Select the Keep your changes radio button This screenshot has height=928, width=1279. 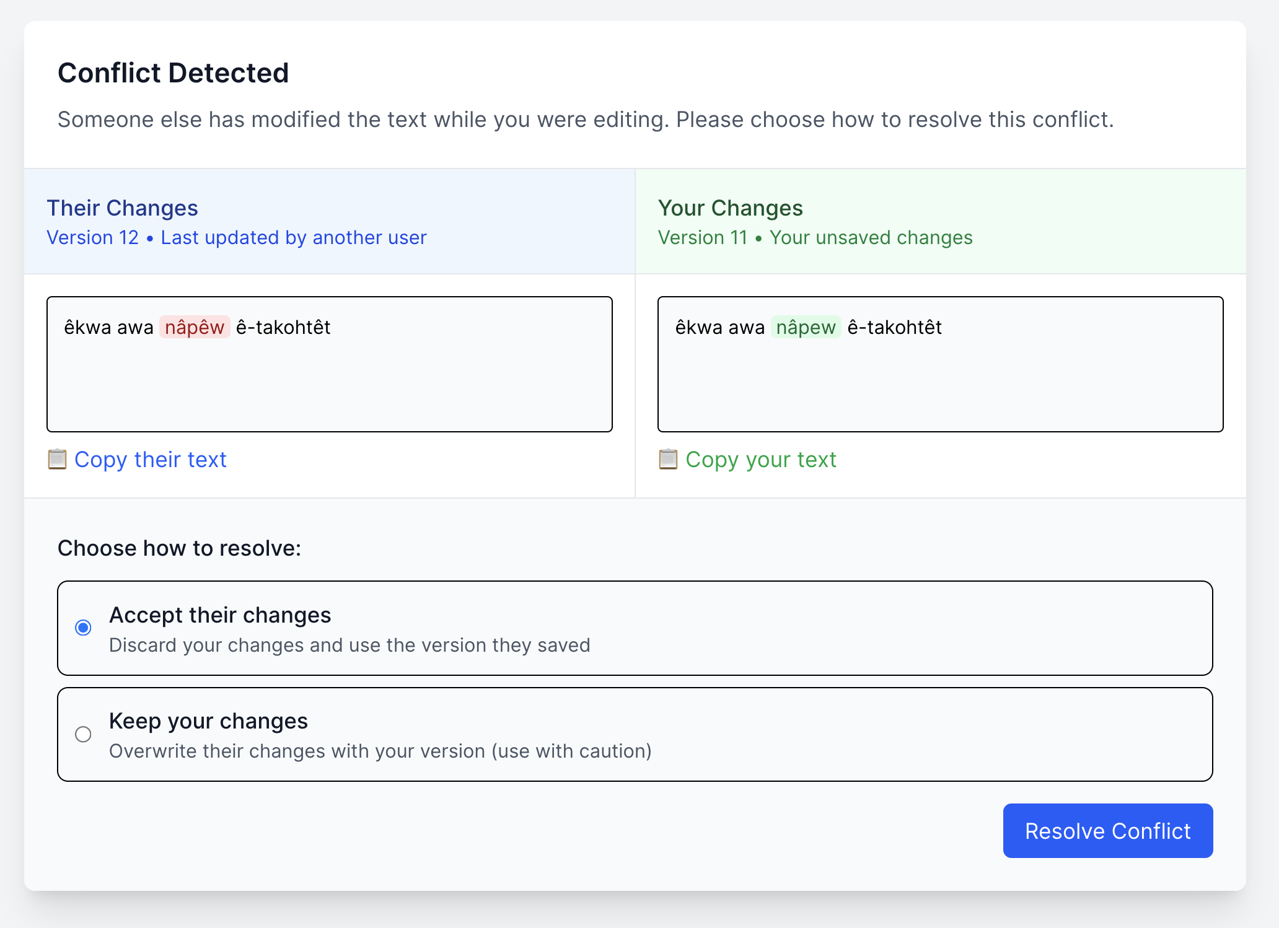pos(83,734)
